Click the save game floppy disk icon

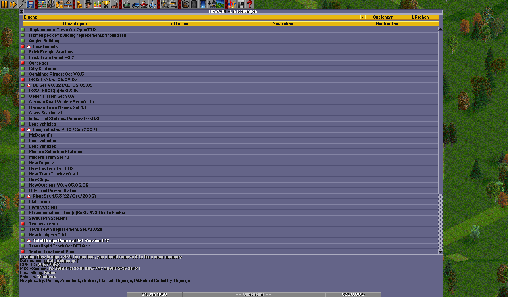coord(31,4)
